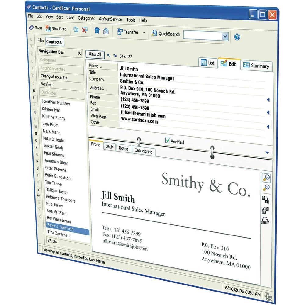Image resolution: width=305 pixels, height=305 pixels.
Task: Click the red X delete card icon
Action: point(85,30)
